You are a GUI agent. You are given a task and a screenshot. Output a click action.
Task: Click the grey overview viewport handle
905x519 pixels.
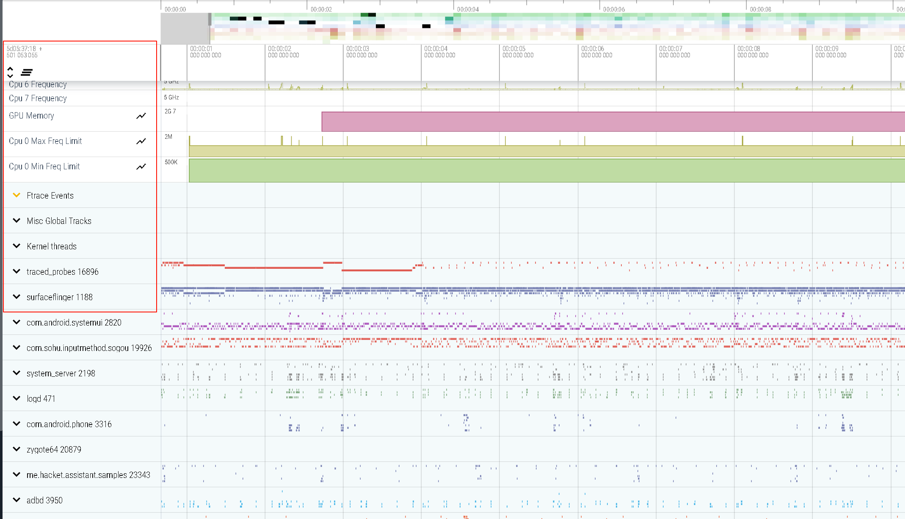click(210, 19)
